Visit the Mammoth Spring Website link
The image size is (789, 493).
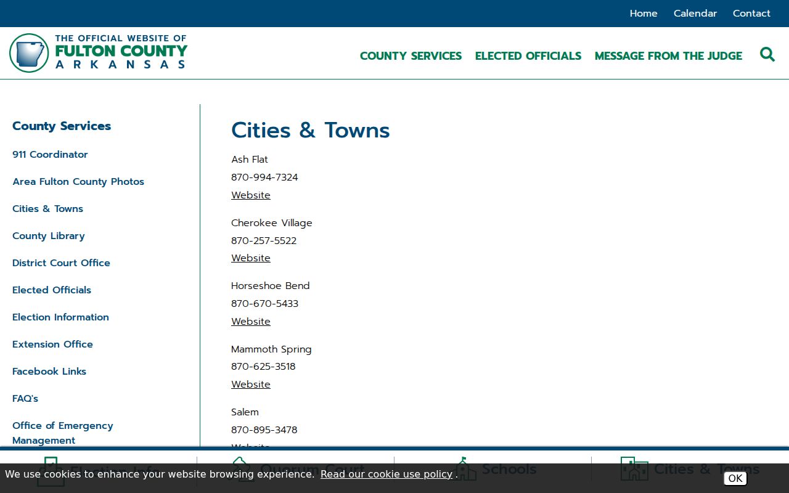click(x=251, y=385)
